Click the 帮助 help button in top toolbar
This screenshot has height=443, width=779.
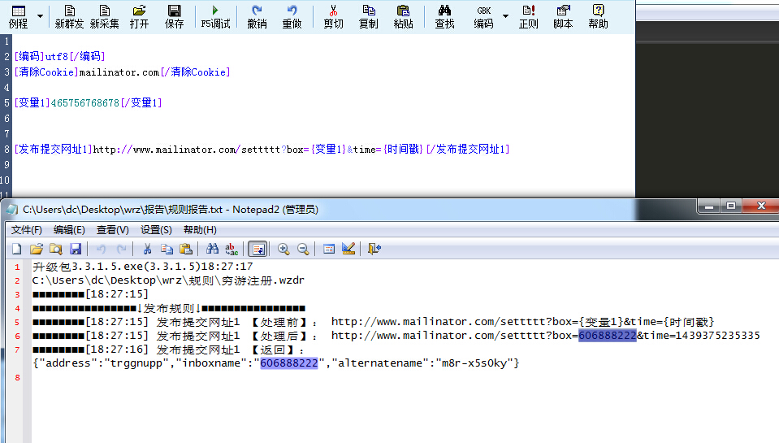[598, 16]
